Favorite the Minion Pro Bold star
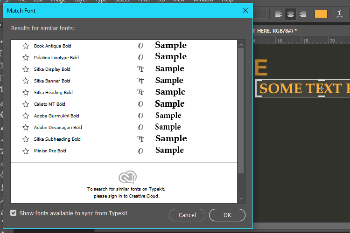350x233 pixels. click(x=26, y=151)
